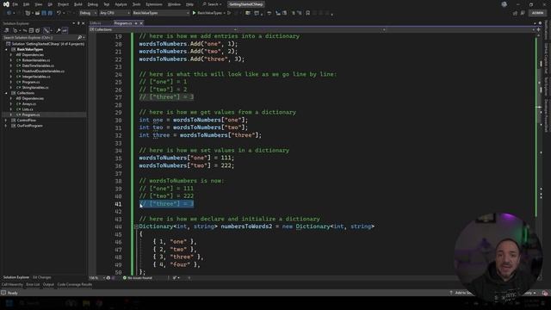This screenshot has width=551, height=310.
Task: Switch to the Lists.cs editor tab
Action: pyautogui.click(x=96, y=23)
